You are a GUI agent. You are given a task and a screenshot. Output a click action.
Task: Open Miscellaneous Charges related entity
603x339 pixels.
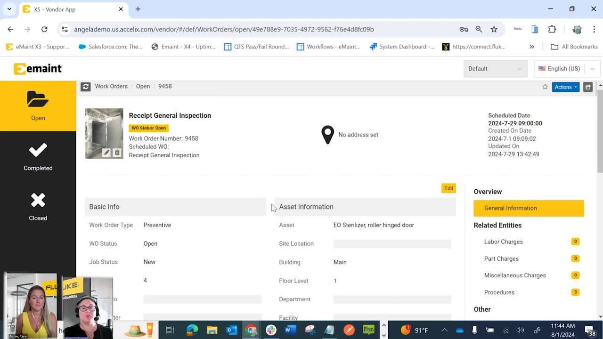[515, 275]
